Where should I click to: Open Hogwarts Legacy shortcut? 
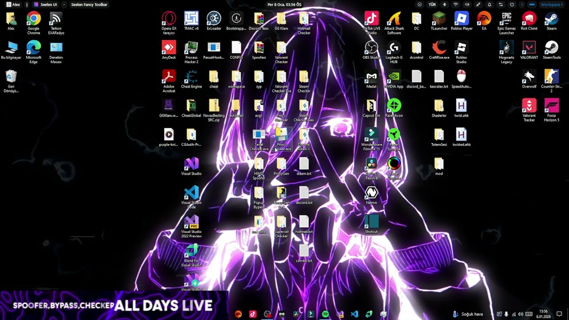[x=506, y=52]
